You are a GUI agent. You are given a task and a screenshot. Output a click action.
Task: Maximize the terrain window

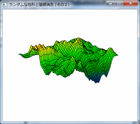point(119,3)
